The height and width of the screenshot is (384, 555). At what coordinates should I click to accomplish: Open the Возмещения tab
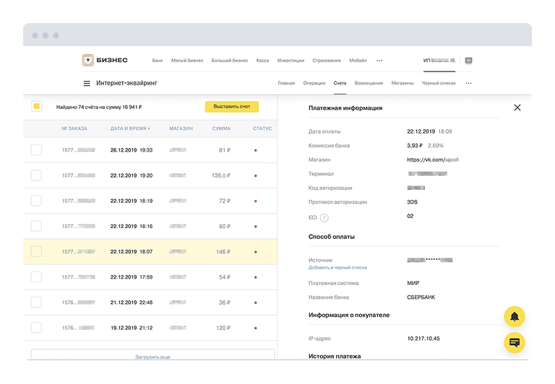[x=369, y=84]
